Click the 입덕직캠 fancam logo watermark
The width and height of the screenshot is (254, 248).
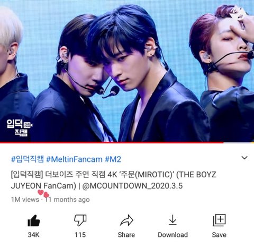[x=20, y=127]
